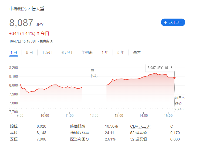Click the 52週安値 value 6,003
Screen dimensions: 199x144
[x=175, y=139]
